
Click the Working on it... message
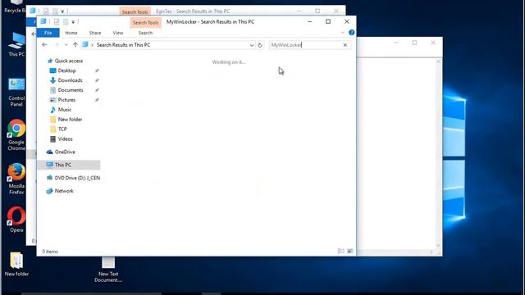click(229, 62)
